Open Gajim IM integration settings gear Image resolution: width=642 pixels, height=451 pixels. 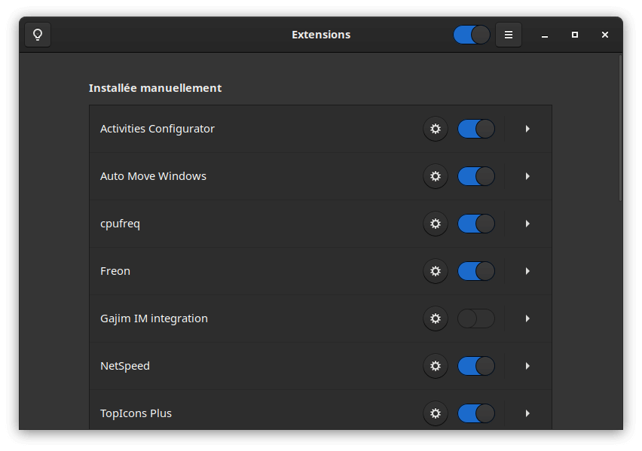[436, 318]
